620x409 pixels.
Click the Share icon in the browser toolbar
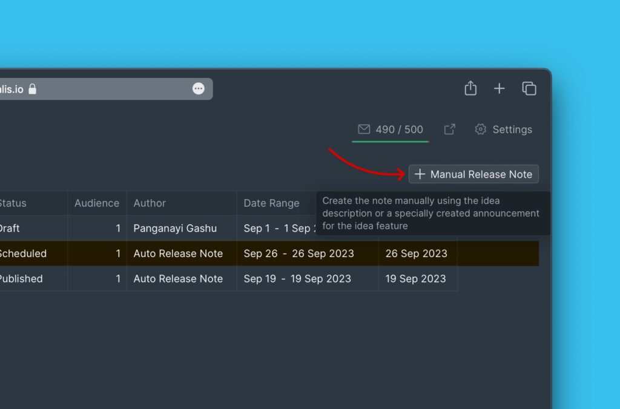tap(471, 88)
